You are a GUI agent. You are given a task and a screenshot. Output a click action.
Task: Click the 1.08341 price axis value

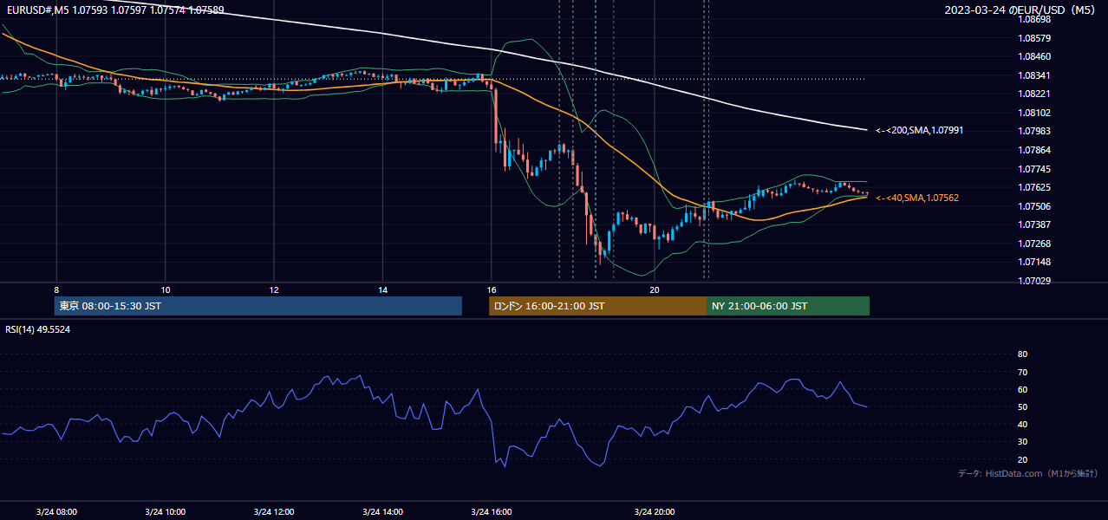1034,75
